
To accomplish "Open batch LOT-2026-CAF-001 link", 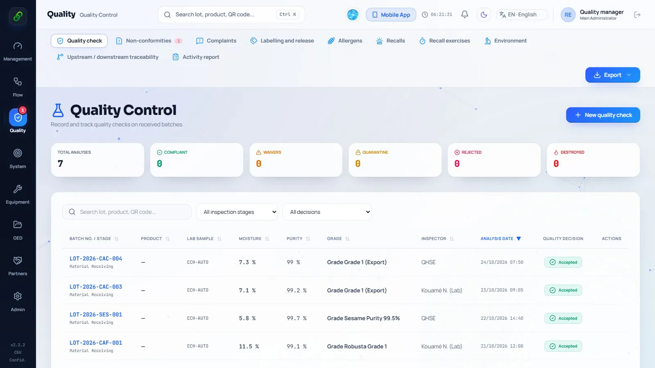I will [x=96, y=343].
